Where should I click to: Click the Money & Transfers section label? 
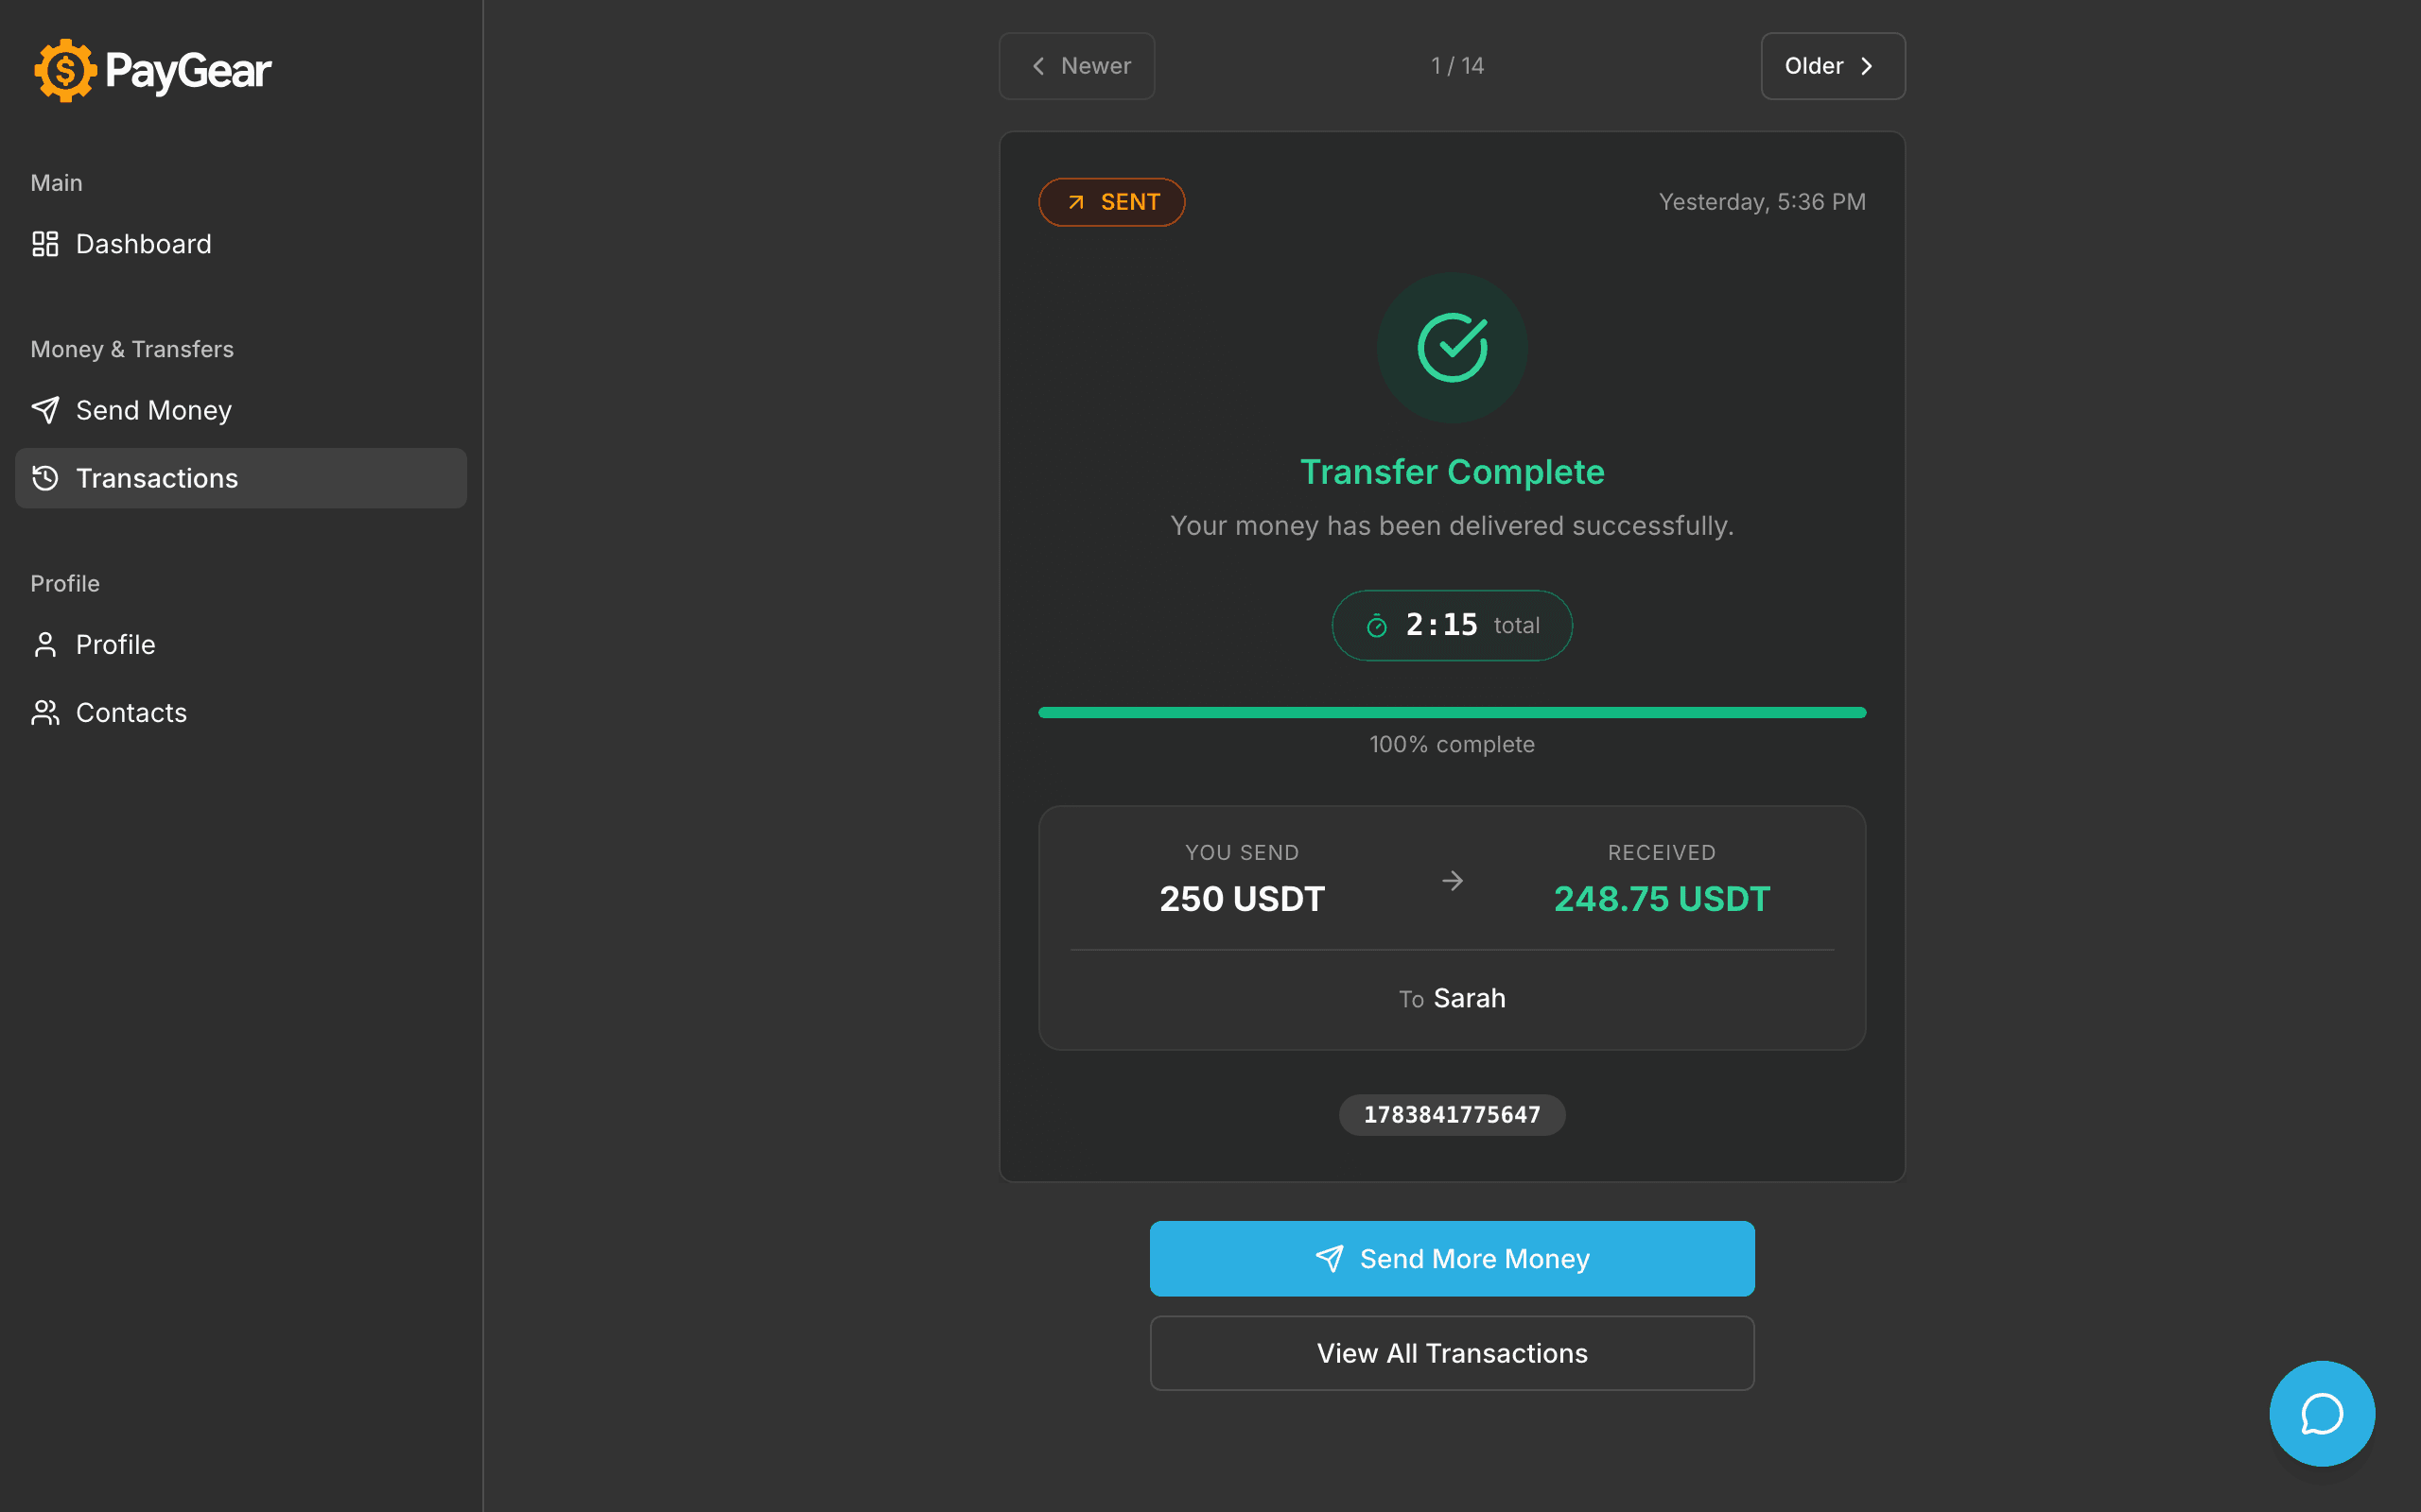click(132, 349)
